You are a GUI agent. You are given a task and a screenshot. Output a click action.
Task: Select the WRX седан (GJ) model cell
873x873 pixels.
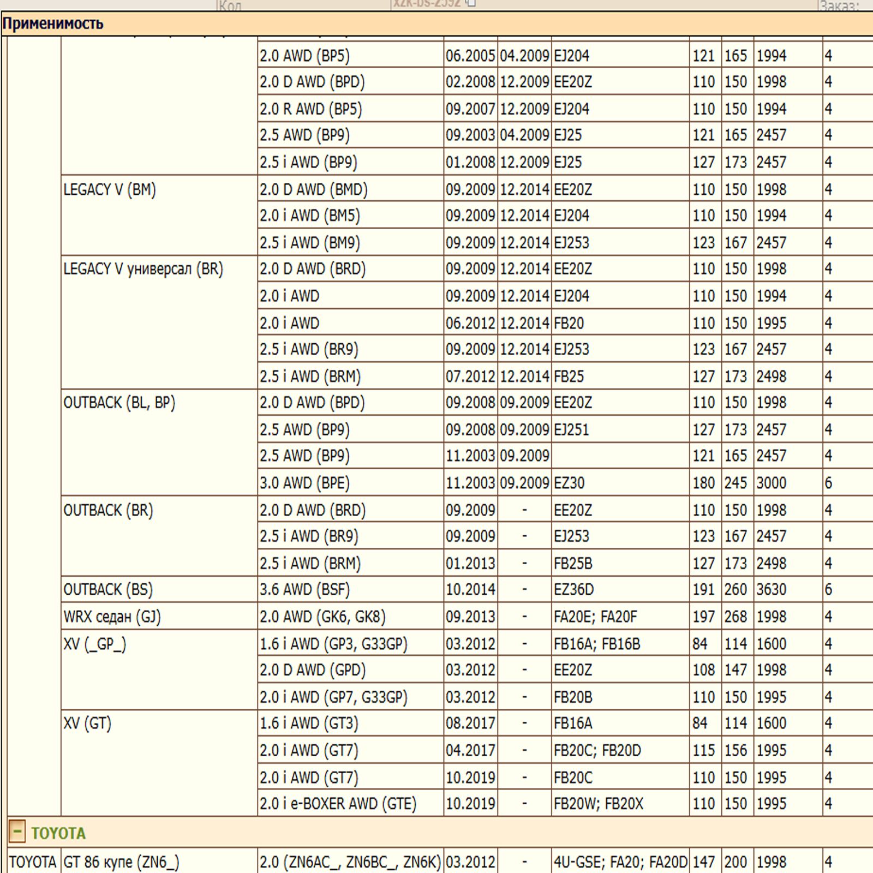[x=112, y=617]
